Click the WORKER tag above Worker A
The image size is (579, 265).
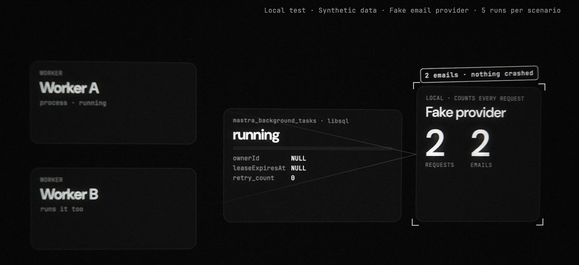[51, 73]
